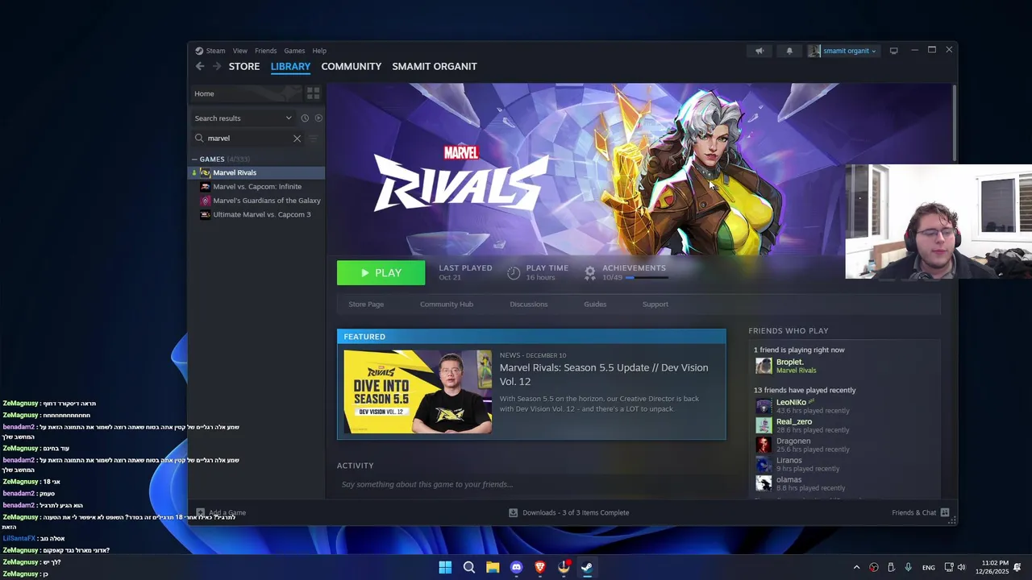Screen dimensions: 1032x580
Task: Open Friends & Chat window
Action: (x=920, y=512)
